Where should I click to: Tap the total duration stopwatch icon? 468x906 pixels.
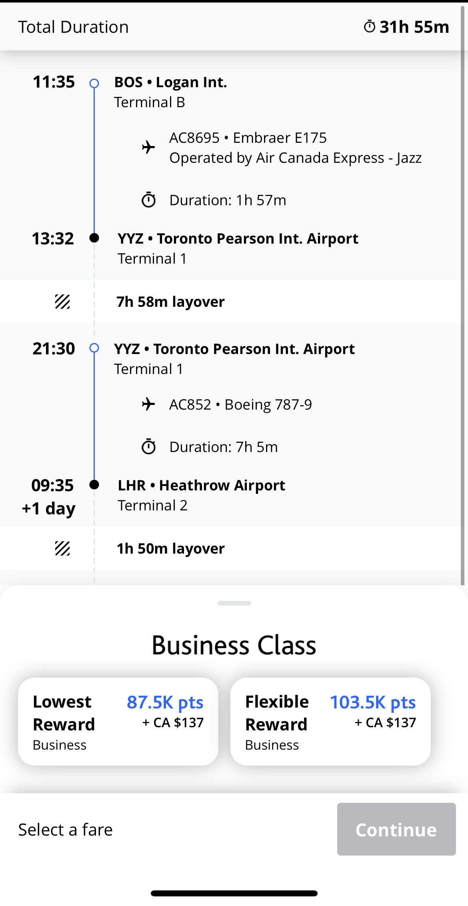click(x=369, y=27)
